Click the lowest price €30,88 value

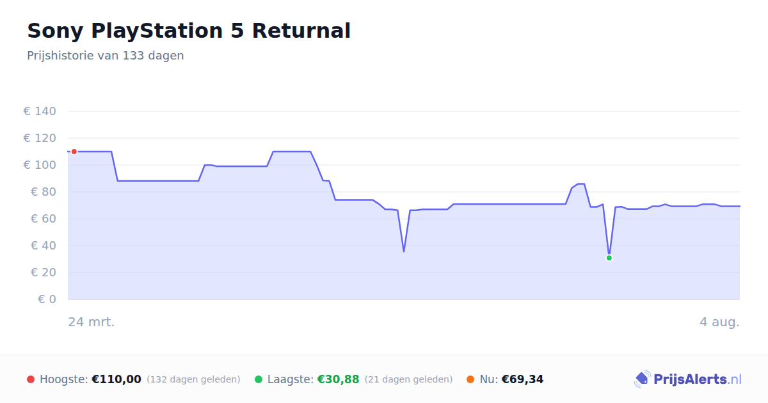point(339,379)
